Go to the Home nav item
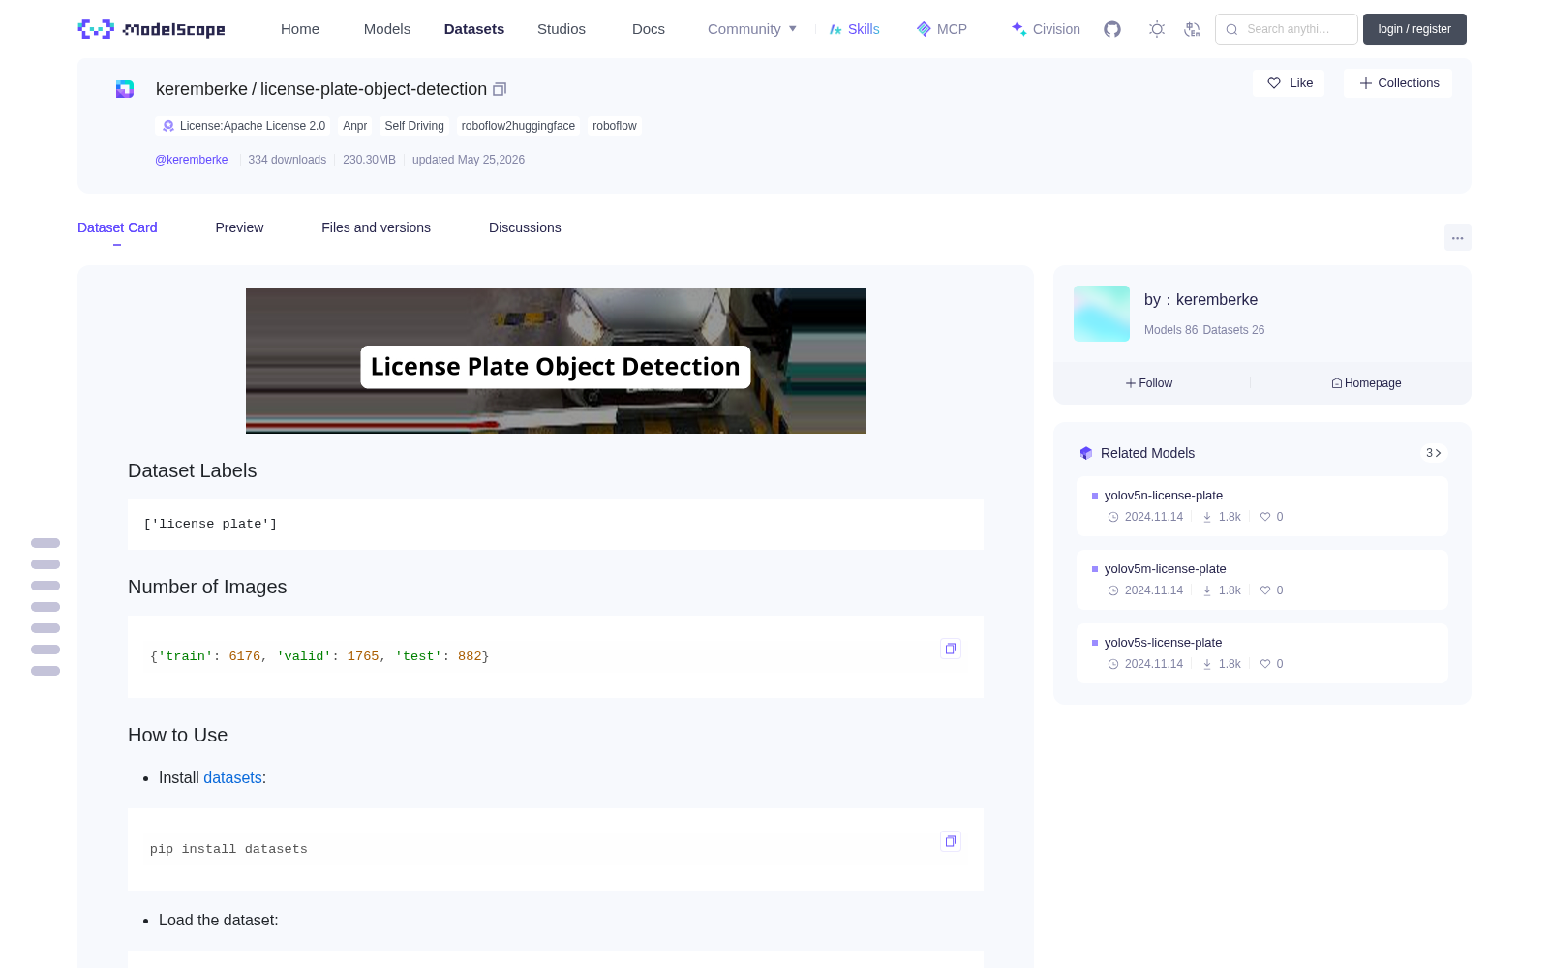The image size is (1549, 968). (x=300, y=29)
